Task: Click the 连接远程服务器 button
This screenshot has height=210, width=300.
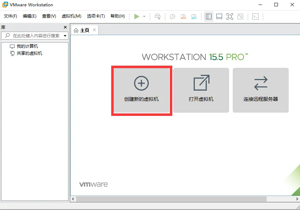Action: click(x=261, y=90)
